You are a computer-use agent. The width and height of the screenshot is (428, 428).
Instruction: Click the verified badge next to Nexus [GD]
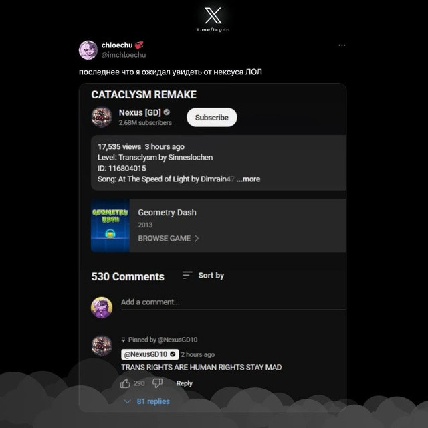167,112
